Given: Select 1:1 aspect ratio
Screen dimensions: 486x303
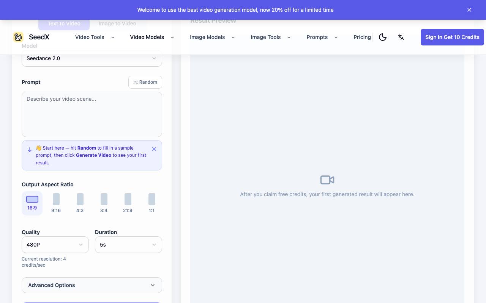Looking at the screenshot, I should (151, 203).
